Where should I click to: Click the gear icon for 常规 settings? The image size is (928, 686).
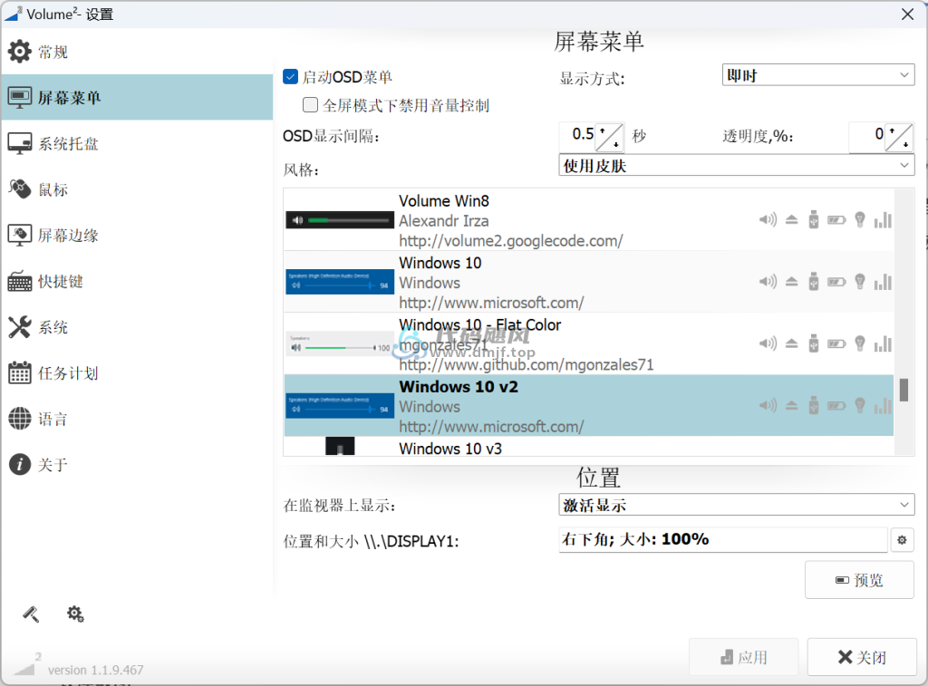coord(20,52)
